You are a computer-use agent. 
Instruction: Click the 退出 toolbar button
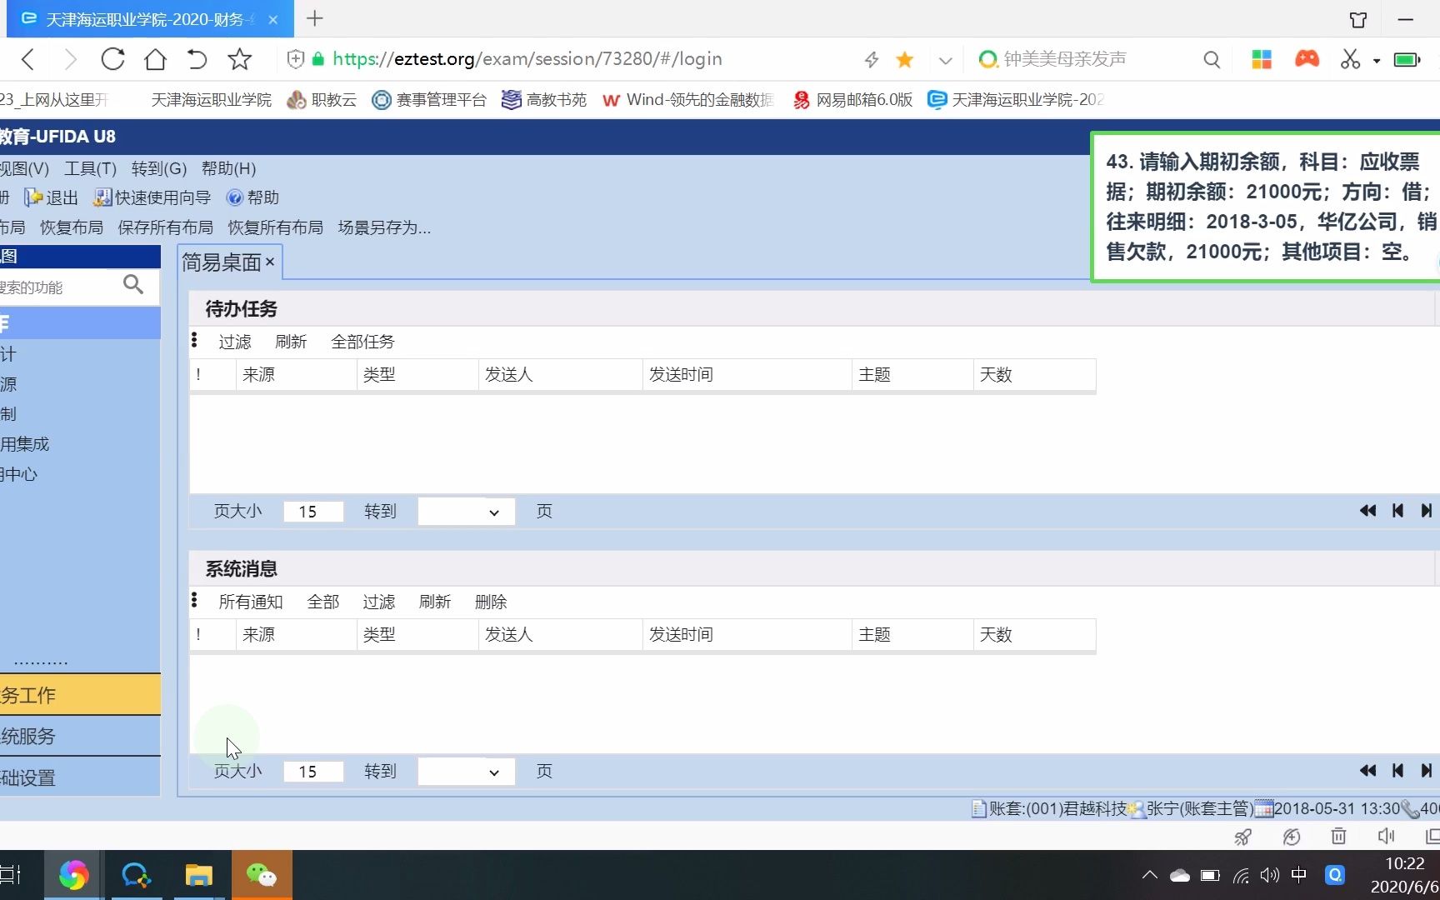point(52,197)
